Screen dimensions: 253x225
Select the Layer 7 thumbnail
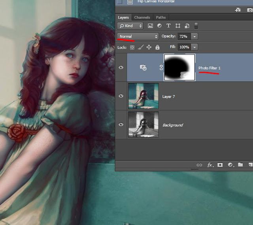[143, 96]
